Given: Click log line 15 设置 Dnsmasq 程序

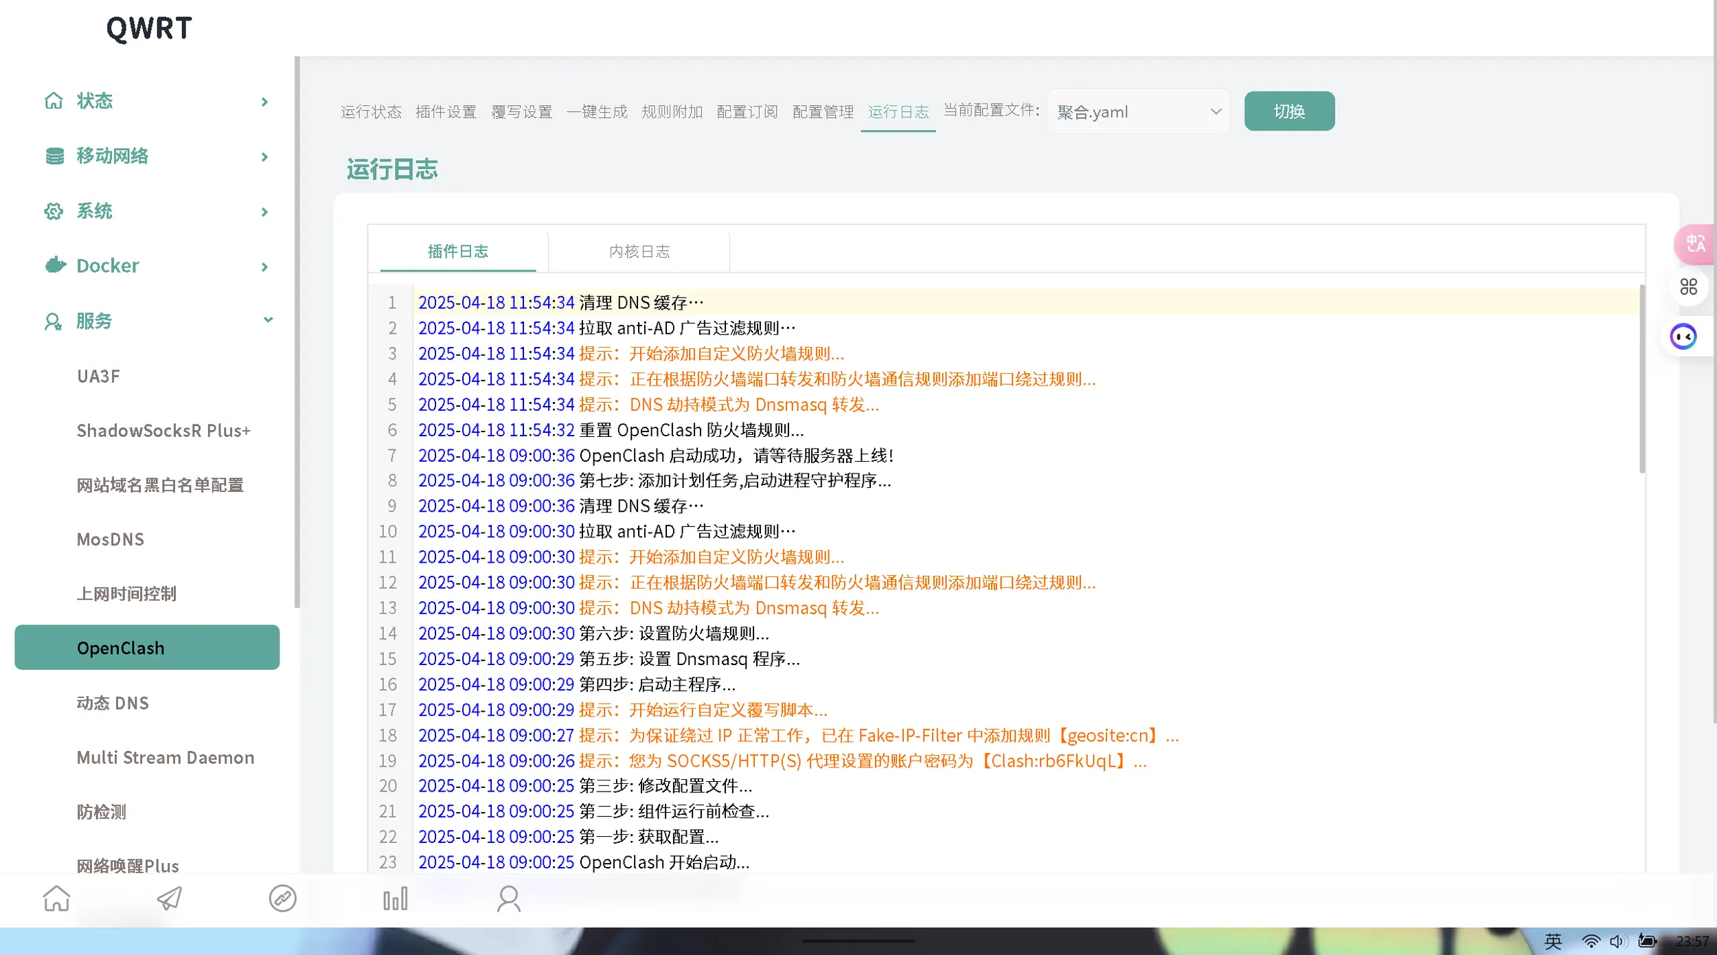Looking at the screenshot, I should coord(609,659).
